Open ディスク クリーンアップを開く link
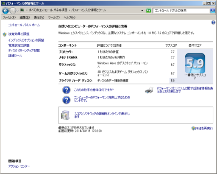Image resolution: width=217 pixels, height=174 pixels. [x=24, y=51]
